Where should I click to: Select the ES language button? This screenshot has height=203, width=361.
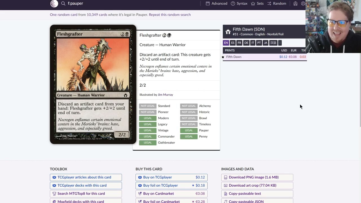[233, 43]
